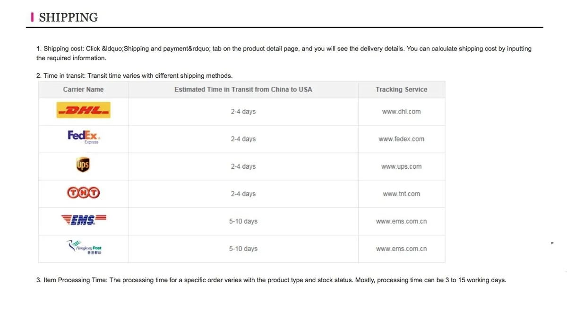Image resolution: width=567 pixels, height=311 pixels.
Task: Click the EMS carrier logo
Action: coord(84,220)
